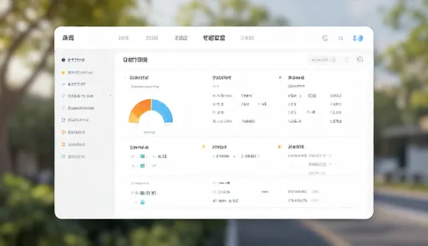The image size is (428, 246).
Task: Click the teal folder icon in the bottom-left card
Action: coord(142,202)
